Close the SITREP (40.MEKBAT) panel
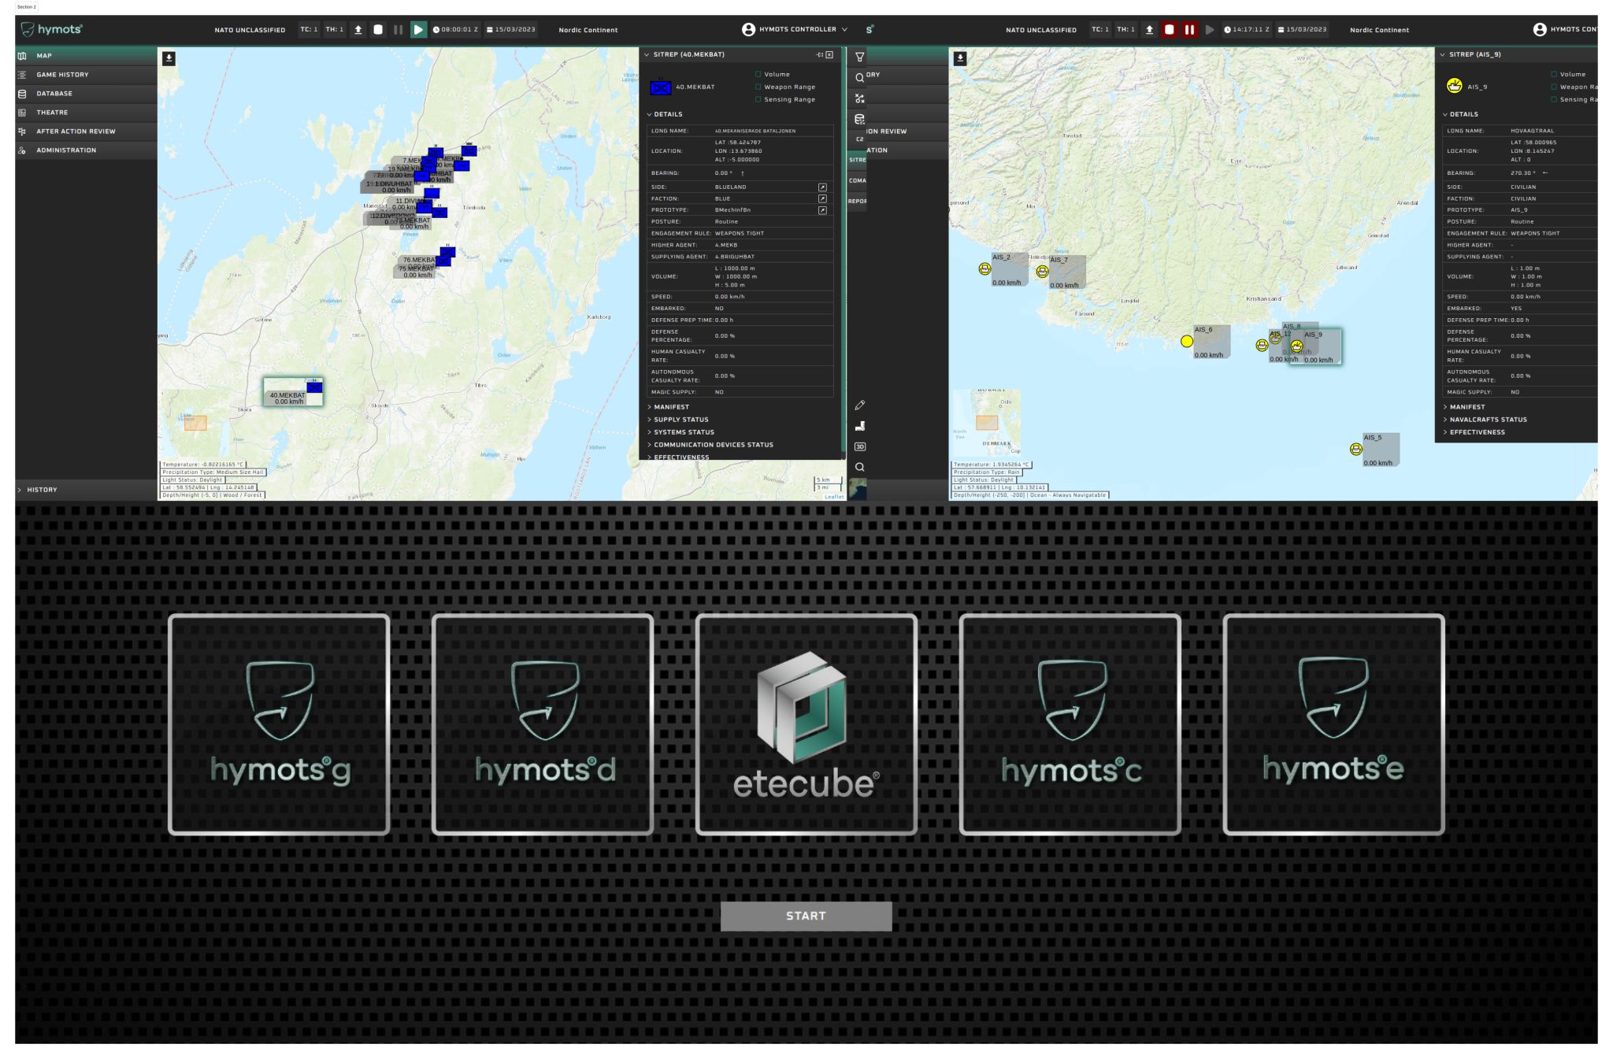 [x=829, y=55]
